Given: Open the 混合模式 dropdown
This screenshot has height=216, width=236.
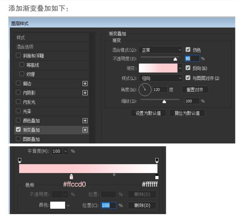Looking at the screenshot, I should tap(161, 50).
